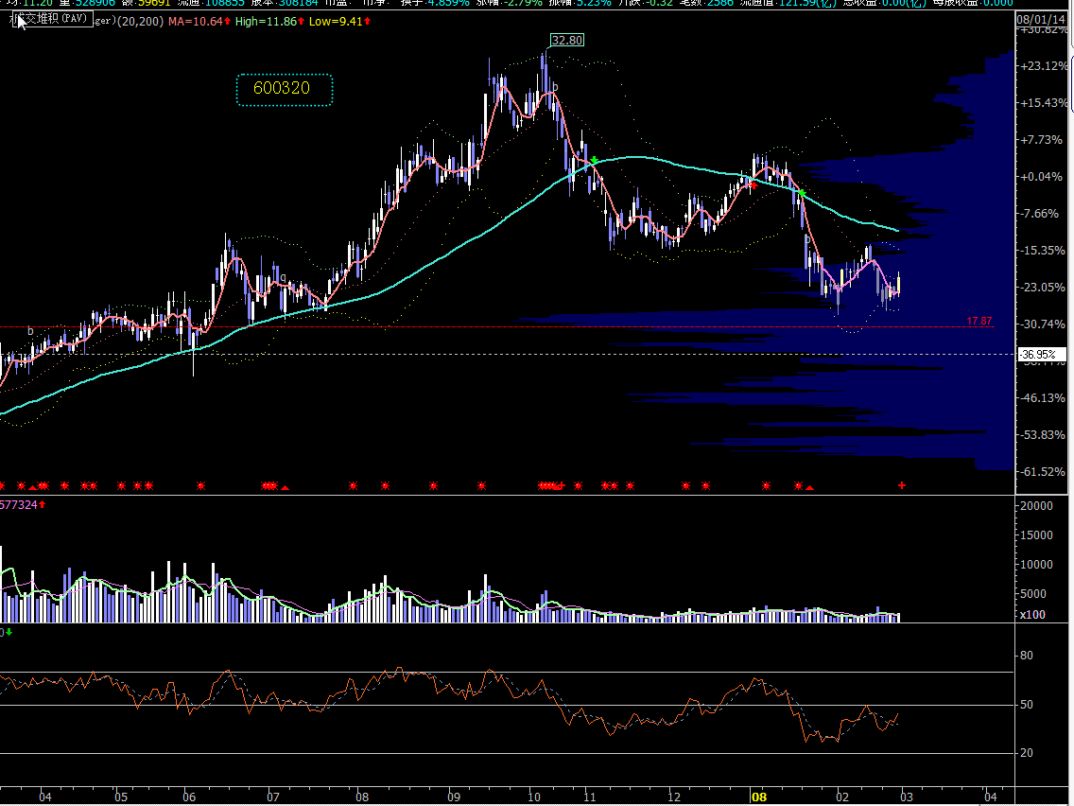Click the 成交堆积 (PAV) tooltip label

click(x=51, y=19)
